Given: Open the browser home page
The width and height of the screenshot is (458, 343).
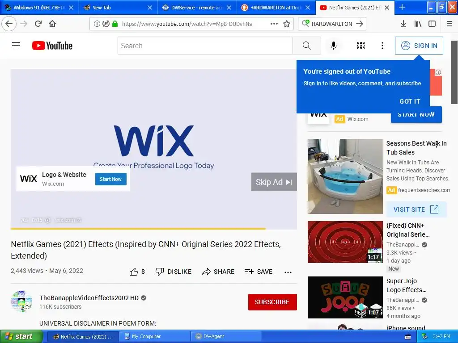Looking at the screenshot, I should tap(52, 24).
